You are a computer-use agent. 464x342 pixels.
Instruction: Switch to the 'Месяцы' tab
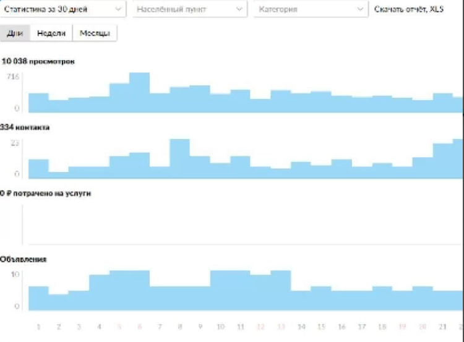pos(95,33)
